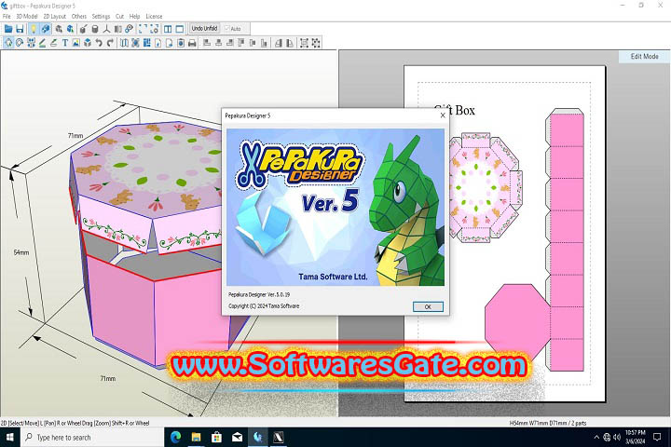Viewport: 671px width, 447px height.
Task: Click the Edit Mode label in 2D window
Action: (645, 57)
